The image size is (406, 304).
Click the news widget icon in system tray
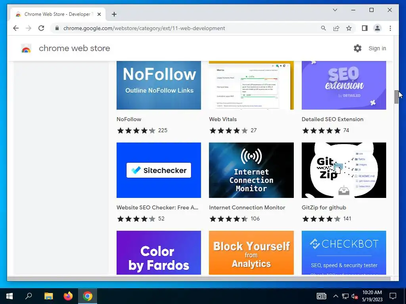(x=321, y=296)
